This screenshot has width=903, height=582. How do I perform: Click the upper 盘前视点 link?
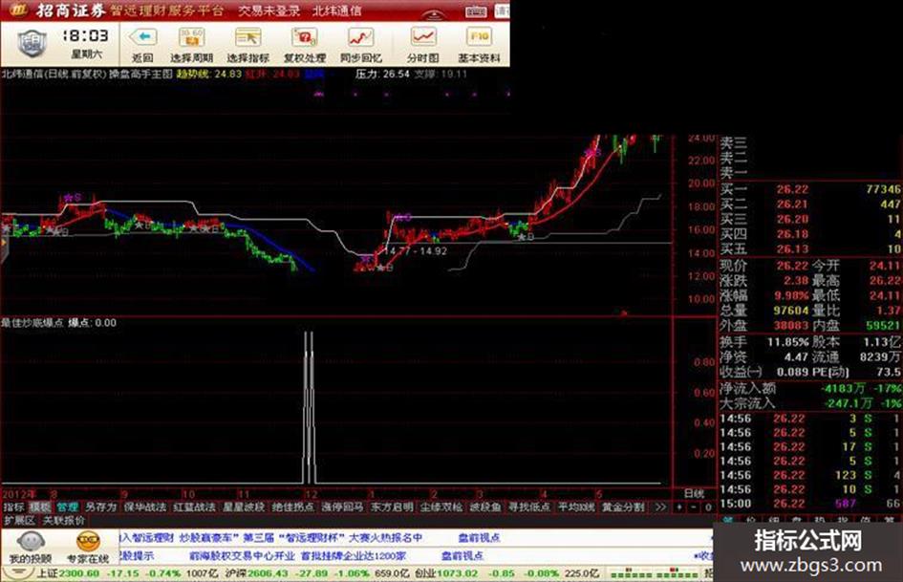[479, 538]
